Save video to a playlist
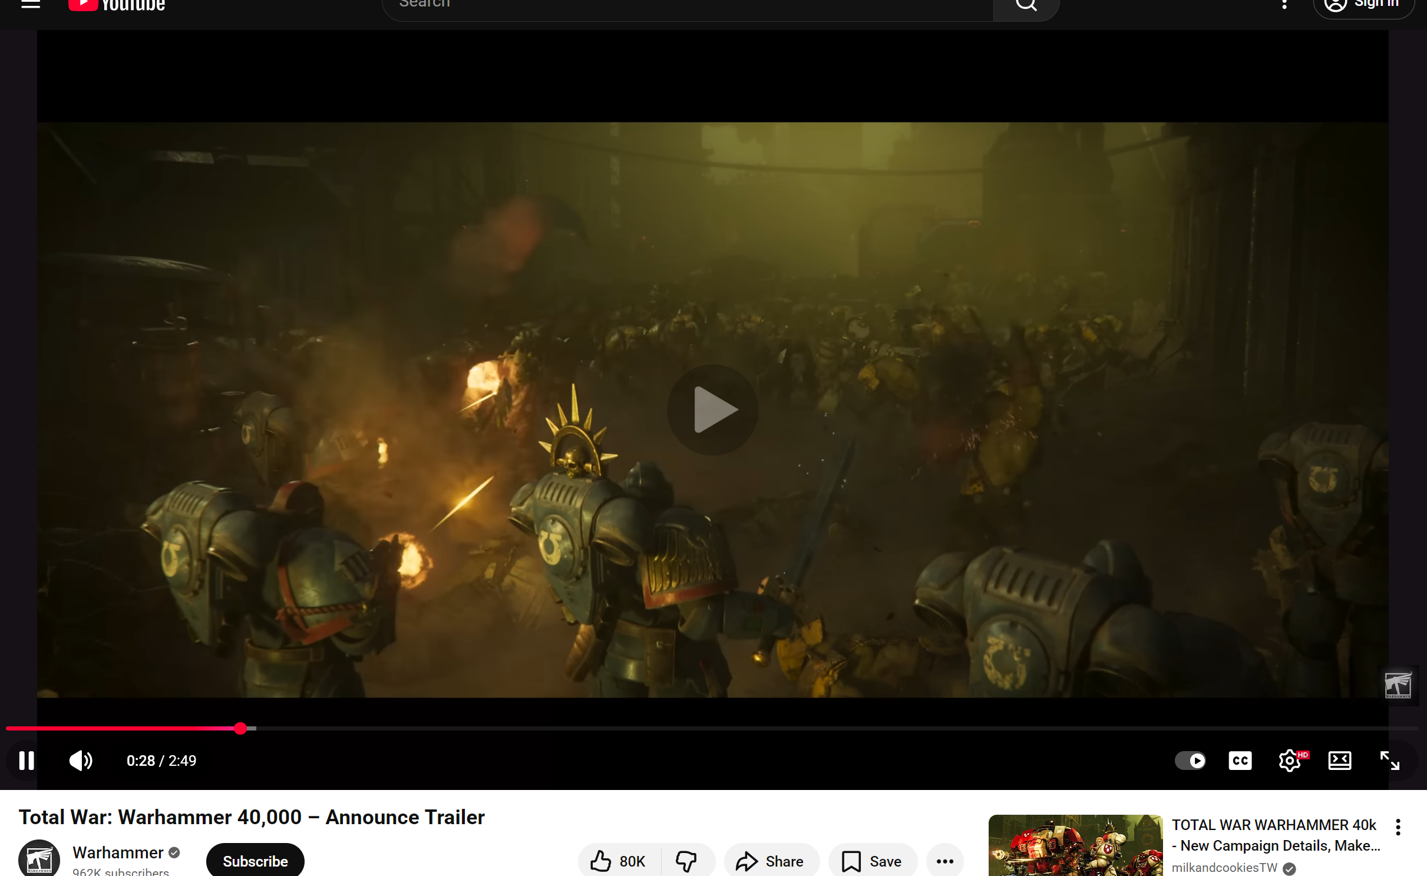Viewport: 1427px width, 876px height. click(872, 861)
